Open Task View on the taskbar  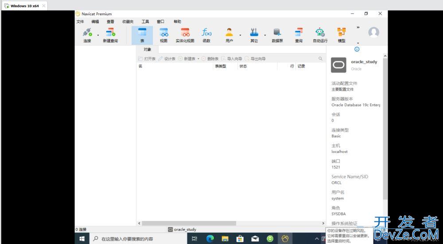(x=194, y=239)
